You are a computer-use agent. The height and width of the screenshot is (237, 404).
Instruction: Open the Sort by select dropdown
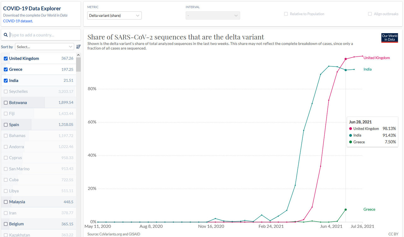(x=45, y=47)
